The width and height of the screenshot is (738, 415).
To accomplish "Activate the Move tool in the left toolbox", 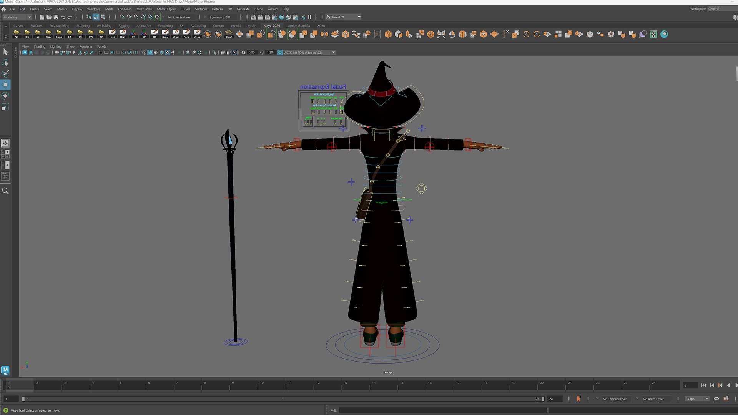I will point(5,85).
